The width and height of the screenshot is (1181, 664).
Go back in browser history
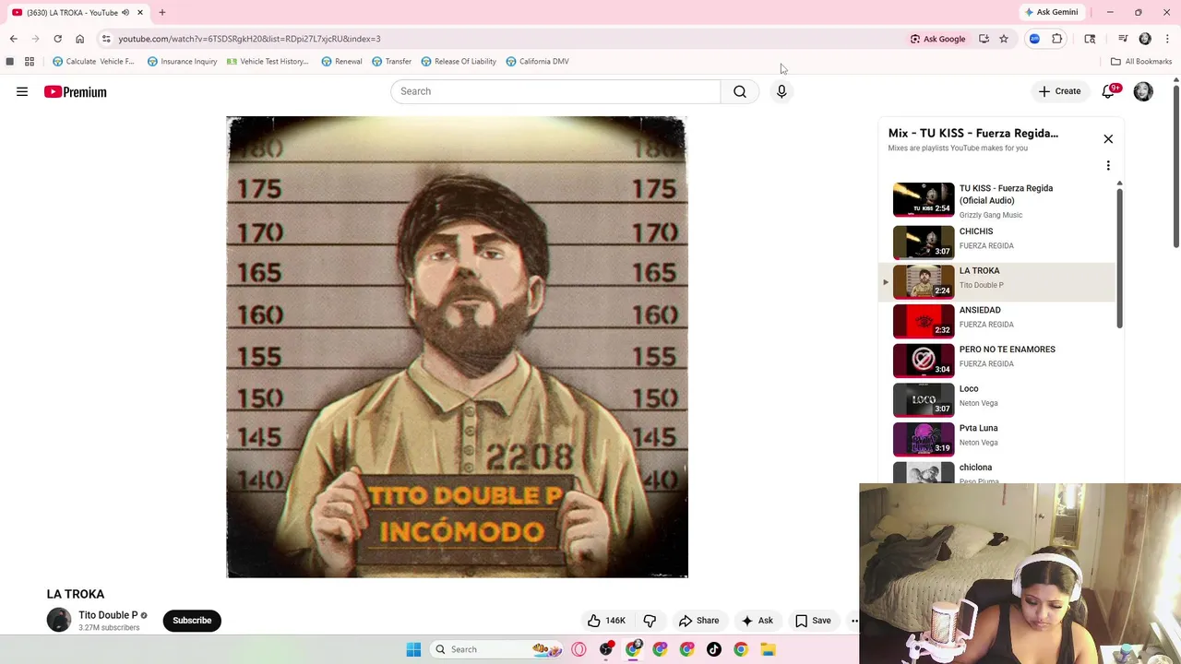(13, 39)
